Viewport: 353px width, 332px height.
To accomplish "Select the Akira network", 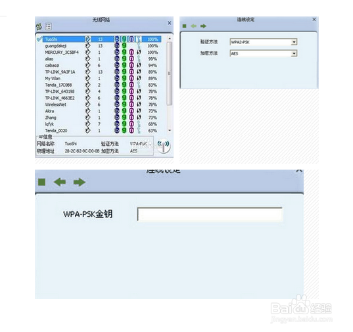I will click(x=49, y=111).
